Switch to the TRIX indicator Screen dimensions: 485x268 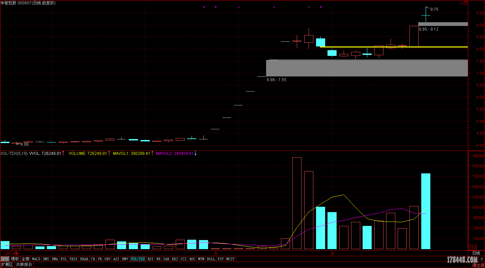point(73,259)
